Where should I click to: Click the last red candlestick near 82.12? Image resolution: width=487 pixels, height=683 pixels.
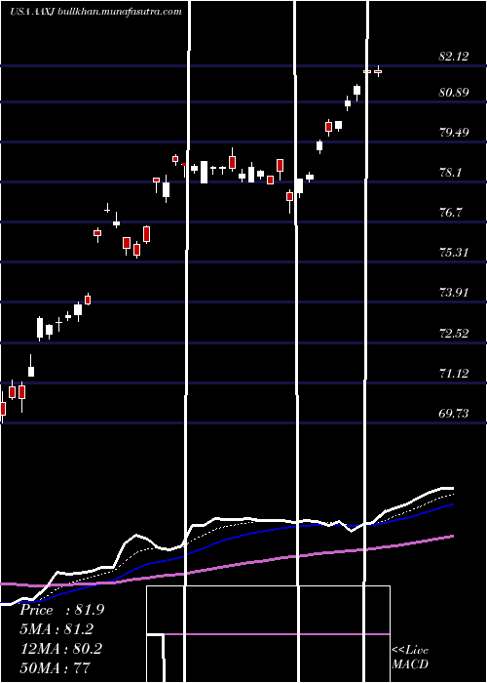coord(378,71)
